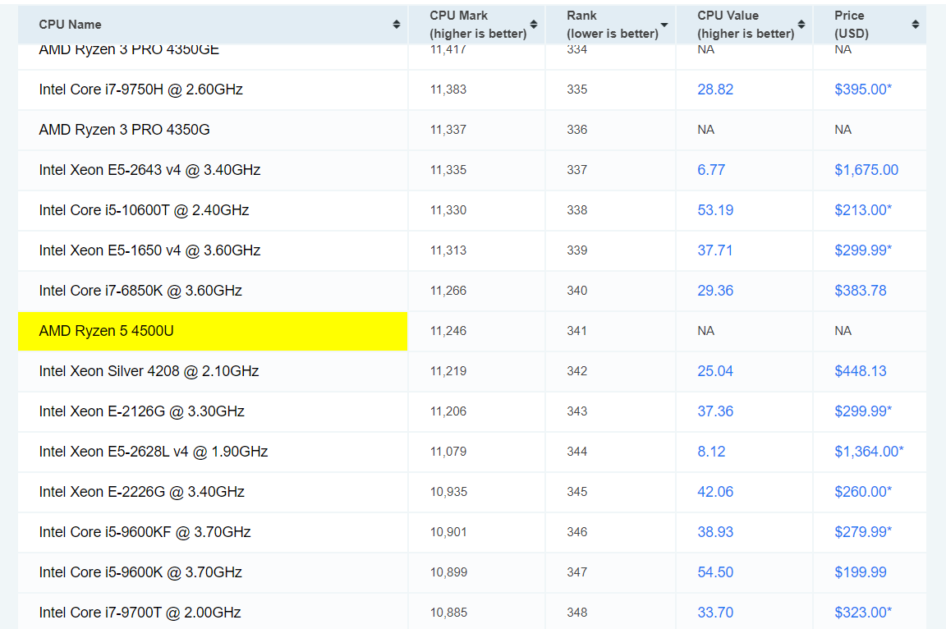
Task: Click CPU value 54.50
Action: click(x=715, y=572)
